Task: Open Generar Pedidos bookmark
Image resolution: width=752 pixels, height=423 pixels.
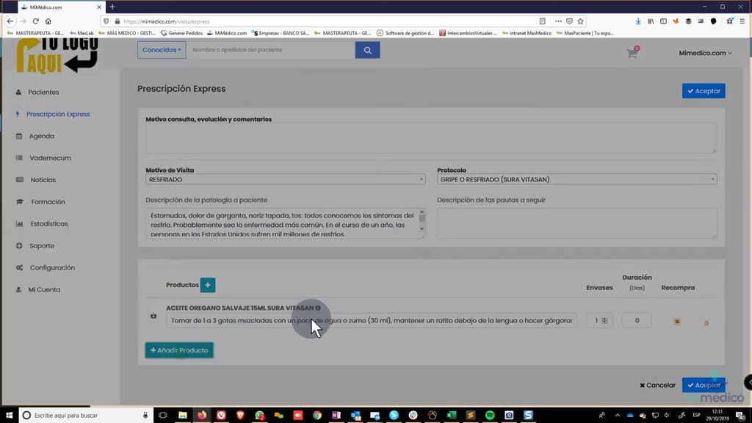Action: (182, 33)
